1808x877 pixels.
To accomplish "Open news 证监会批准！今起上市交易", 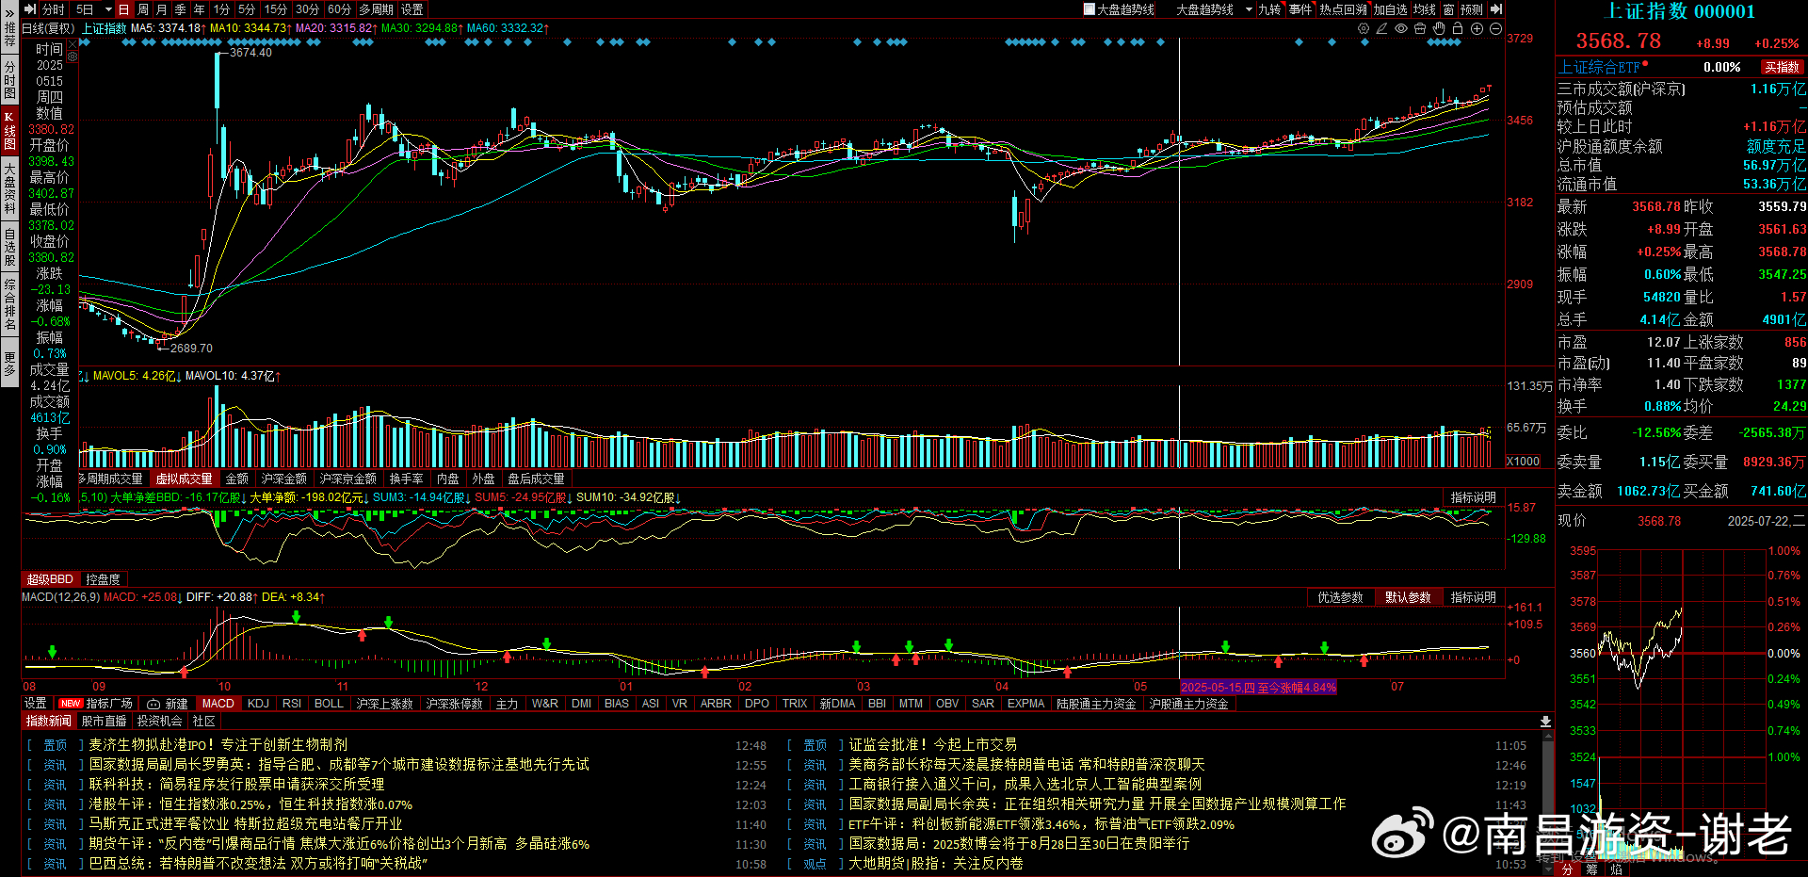I will [932, 745].
